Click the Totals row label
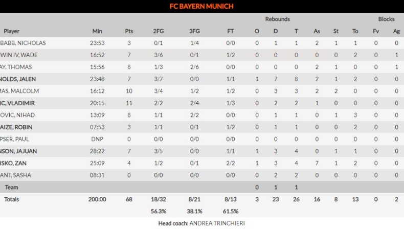Viewport: 404px width, 230px height. coord(12,199)
